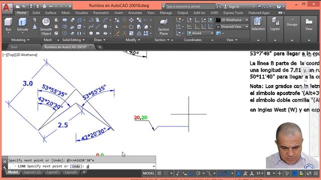Click in the keyword search field

coord(190,6)
